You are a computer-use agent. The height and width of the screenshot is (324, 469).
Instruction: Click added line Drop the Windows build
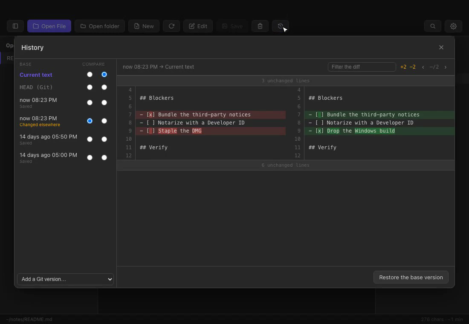[379, 131]
